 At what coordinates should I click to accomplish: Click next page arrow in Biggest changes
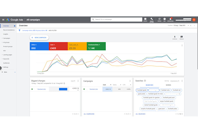pyautogui.click(x=78, y=114)
